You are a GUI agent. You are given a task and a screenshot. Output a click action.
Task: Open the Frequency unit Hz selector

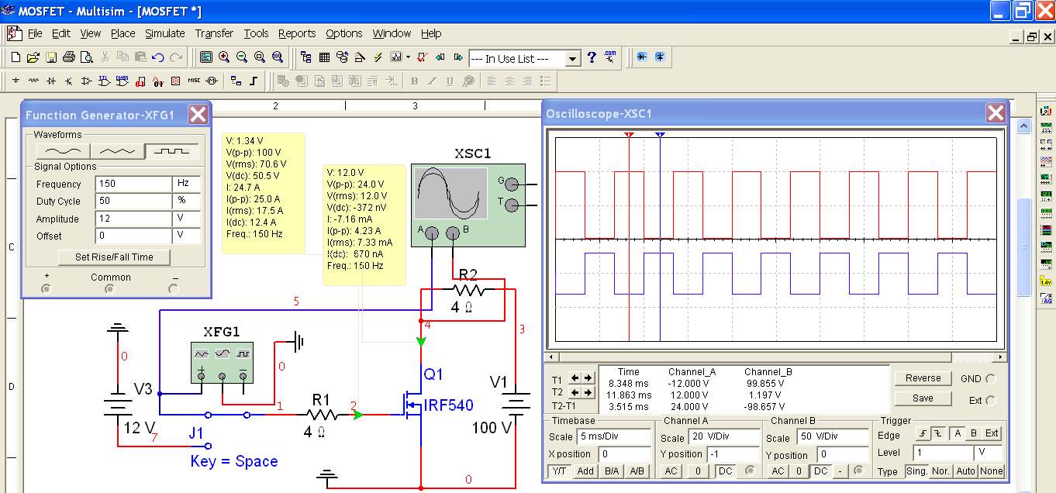186,184
